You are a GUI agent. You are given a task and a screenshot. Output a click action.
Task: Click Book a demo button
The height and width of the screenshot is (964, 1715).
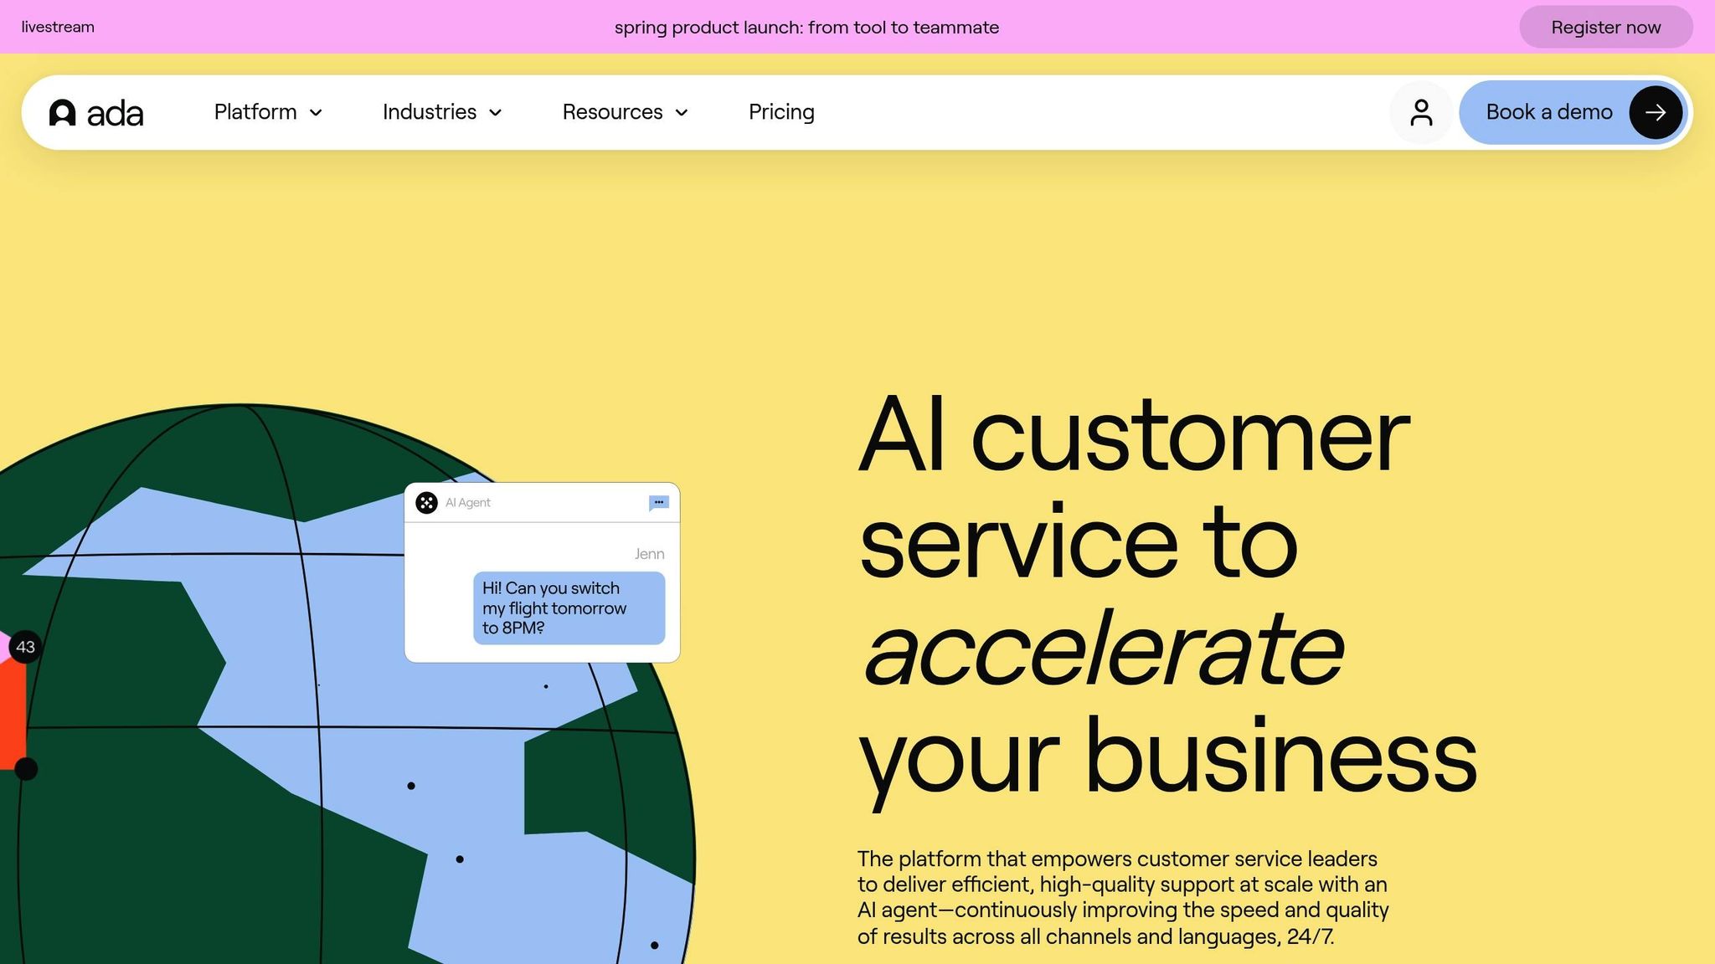click(x=1574, y=112)
